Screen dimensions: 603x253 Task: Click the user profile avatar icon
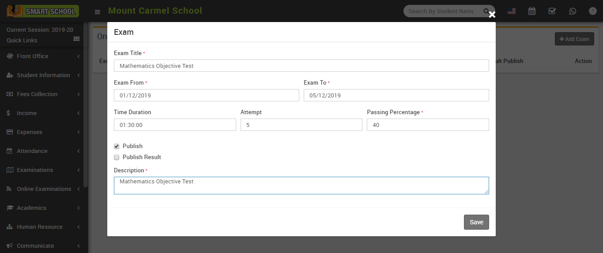[x=592, y=11]
